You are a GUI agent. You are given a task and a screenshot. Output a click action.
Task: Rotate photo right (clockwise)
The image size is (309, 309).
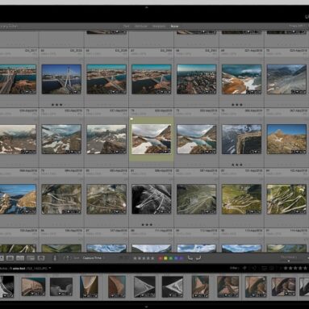point(198,258)
